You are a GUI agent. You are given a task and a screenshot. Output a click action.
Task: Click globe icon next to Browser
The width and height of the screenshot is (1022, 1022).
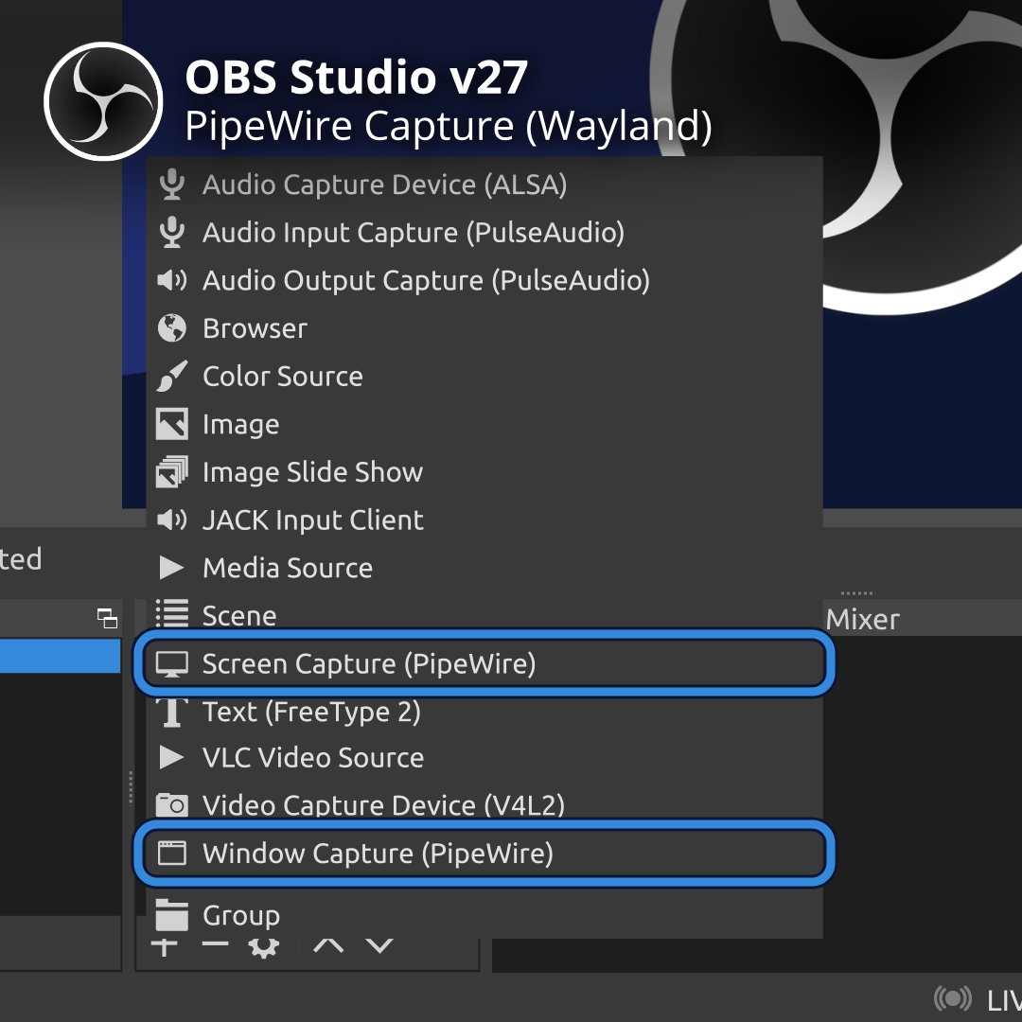tap(172, 327)
